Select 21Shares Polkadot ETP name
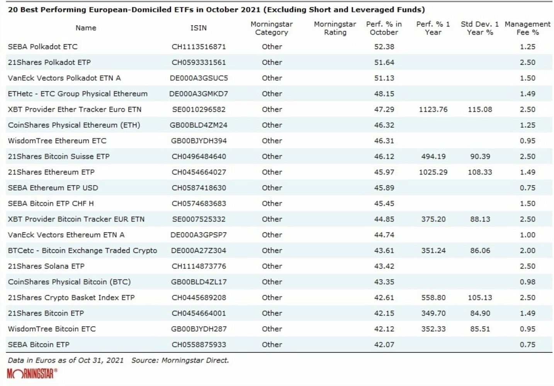This screenshot has height=386, width=554. coord(49,62)
